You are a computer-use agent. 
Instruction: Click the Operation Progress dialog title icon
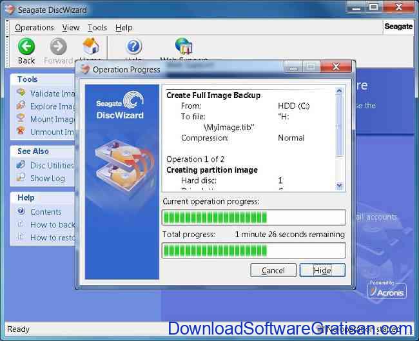coord(86,69)
